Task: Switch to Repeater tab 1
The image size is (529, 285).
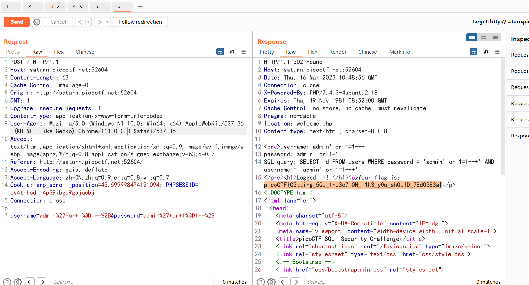Action: (x=8, y=6)
